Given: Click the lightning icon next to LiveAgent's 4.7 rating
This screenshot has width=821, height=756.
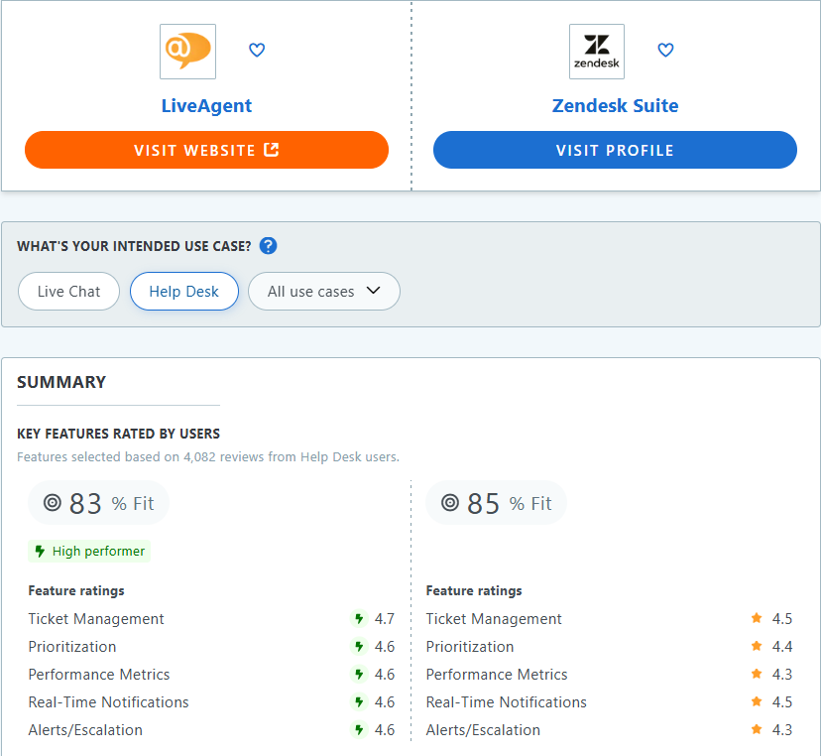Looking at the screenshot, I should tap(358, 618).
